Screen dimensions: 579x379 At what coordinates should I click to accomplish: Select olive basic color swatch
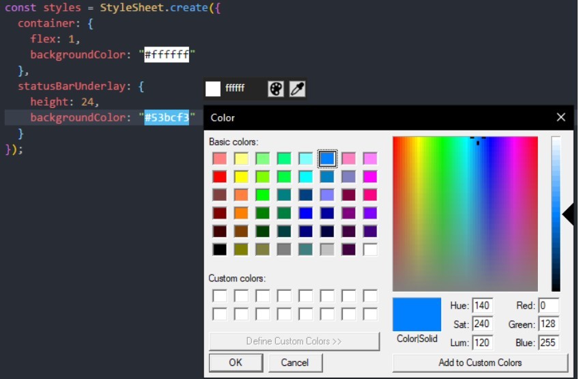241,249
